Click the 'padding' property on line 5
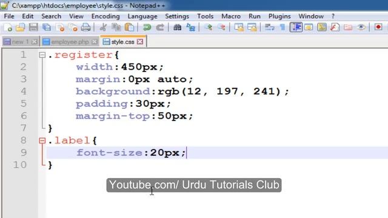388x218 pixels. (x=102, y=104)
